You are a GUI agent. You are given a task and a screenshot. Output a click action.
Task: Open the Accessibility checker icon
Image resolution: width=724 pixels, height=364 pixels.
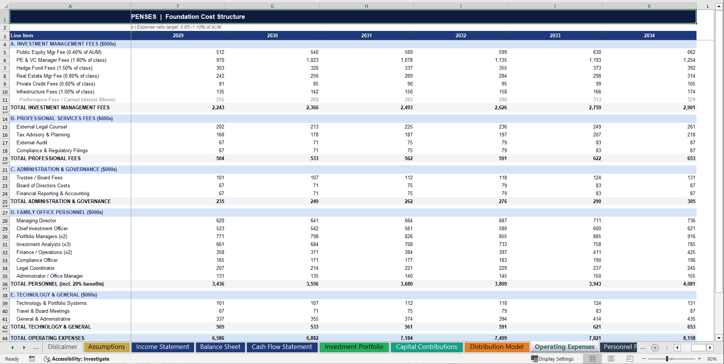coord(47,359)
